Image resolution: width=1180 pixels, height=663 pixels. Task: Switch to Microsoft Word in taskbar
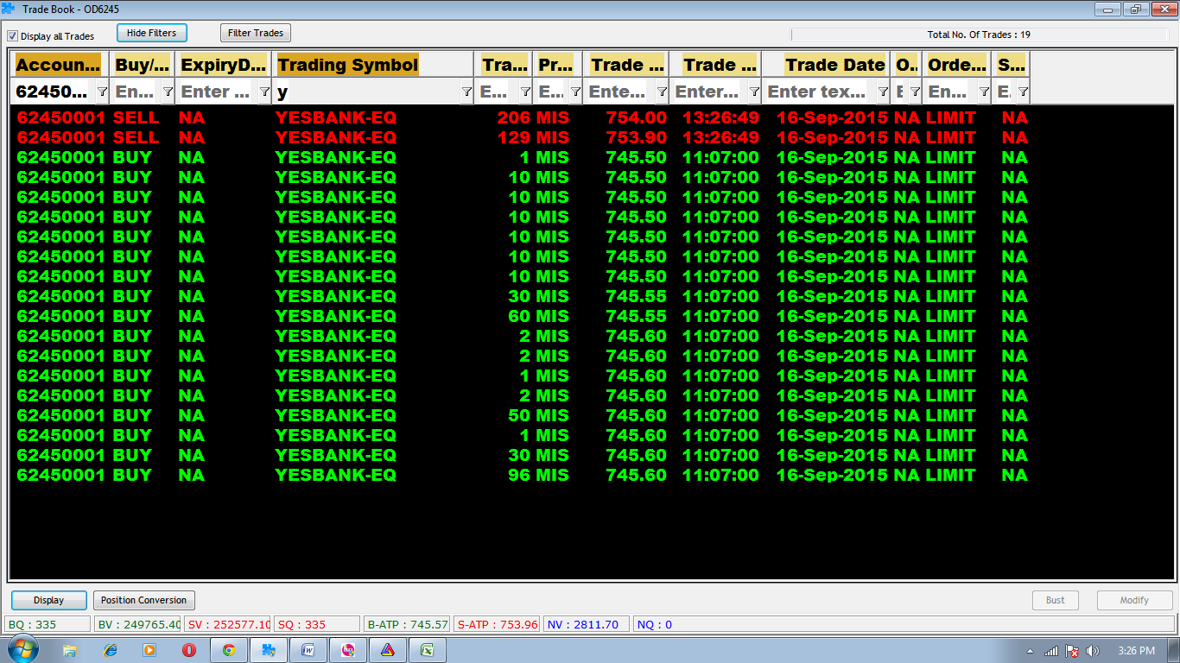[x=308, y=650]
